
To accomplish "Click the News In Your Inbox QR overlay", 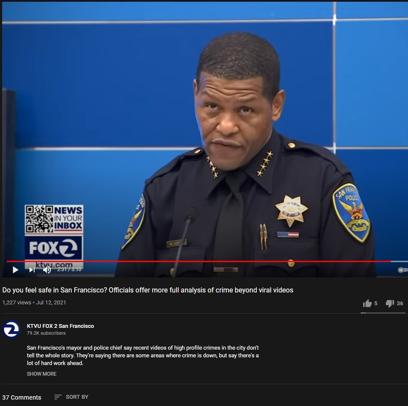I will (54, 219).
